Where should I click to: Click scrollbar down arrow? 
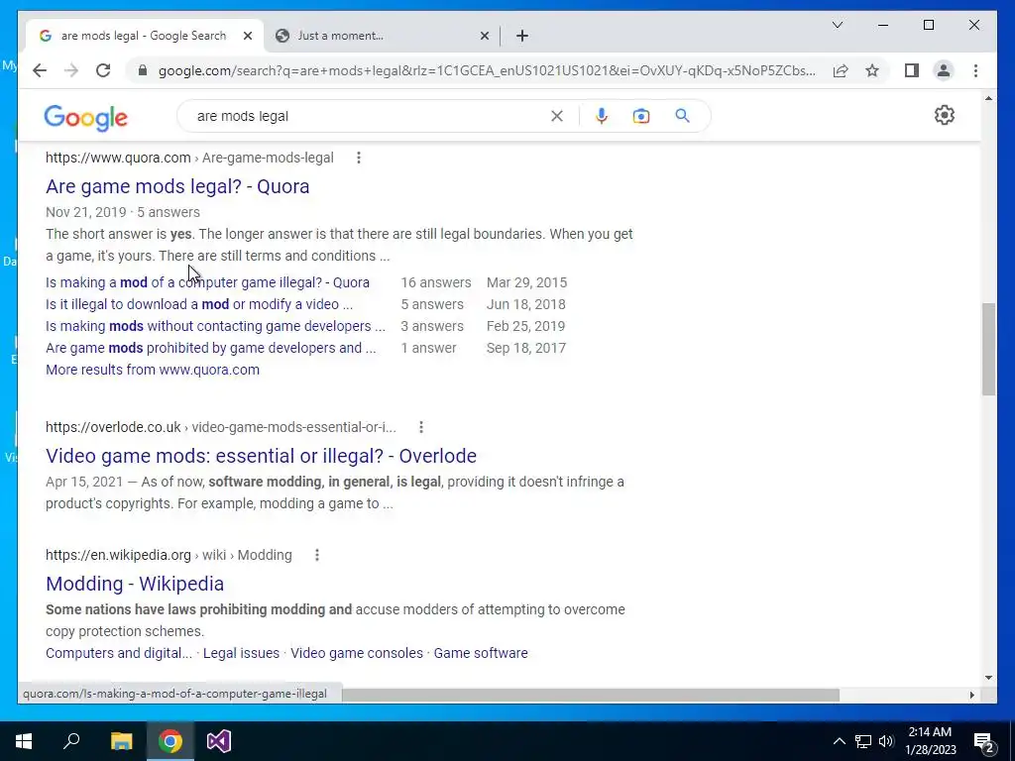pos(988,678)
